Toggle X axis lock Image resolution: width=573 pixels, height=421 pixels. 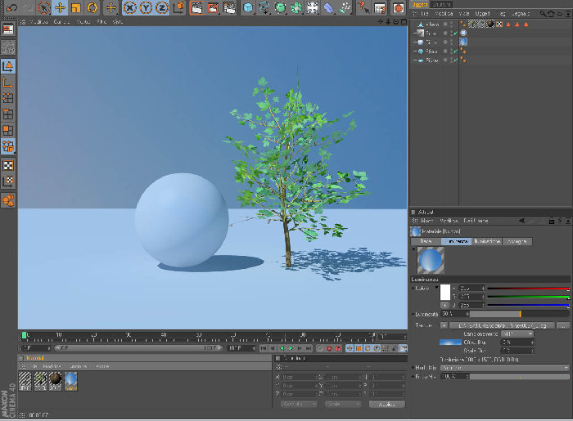click(129, 7)
